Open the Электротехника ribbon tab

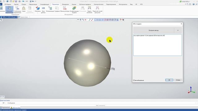click(98, 4)
